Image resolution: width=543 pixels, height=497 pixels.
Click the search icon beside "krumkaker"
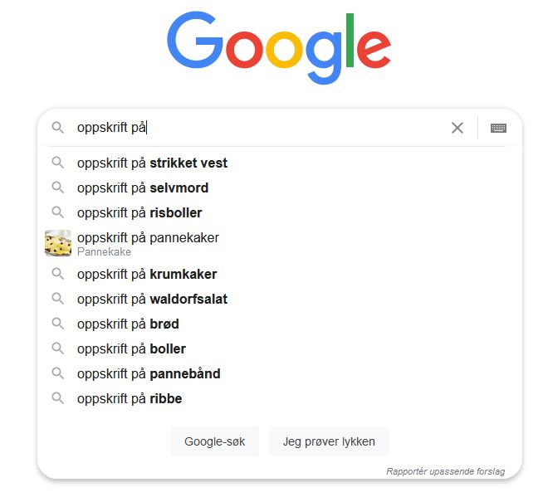coord(58,274)
